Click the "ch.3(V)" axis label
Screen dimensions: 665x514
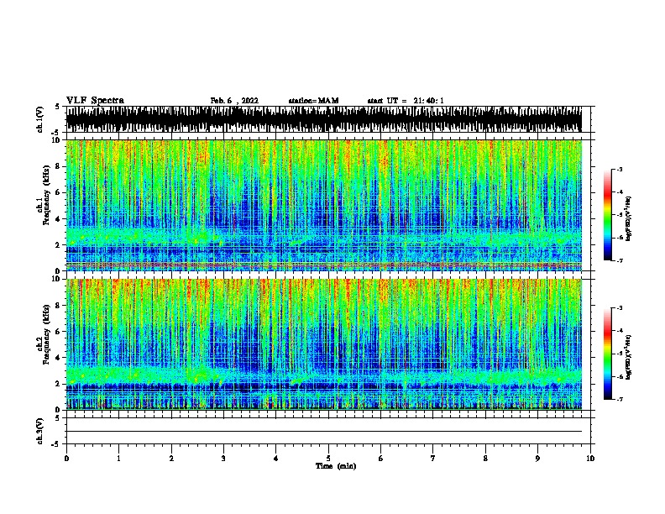click(40, 431)
